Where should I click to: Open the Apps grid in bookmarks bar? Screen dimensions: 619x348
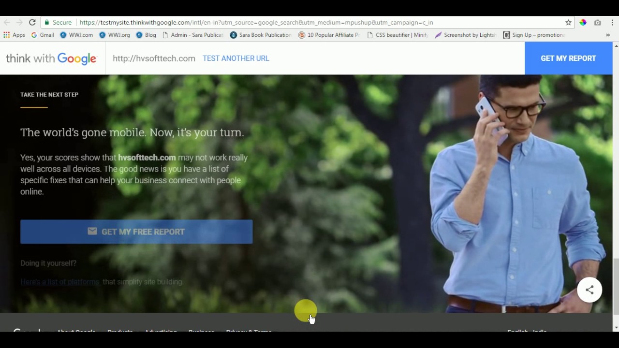click(x=14, y=35)
